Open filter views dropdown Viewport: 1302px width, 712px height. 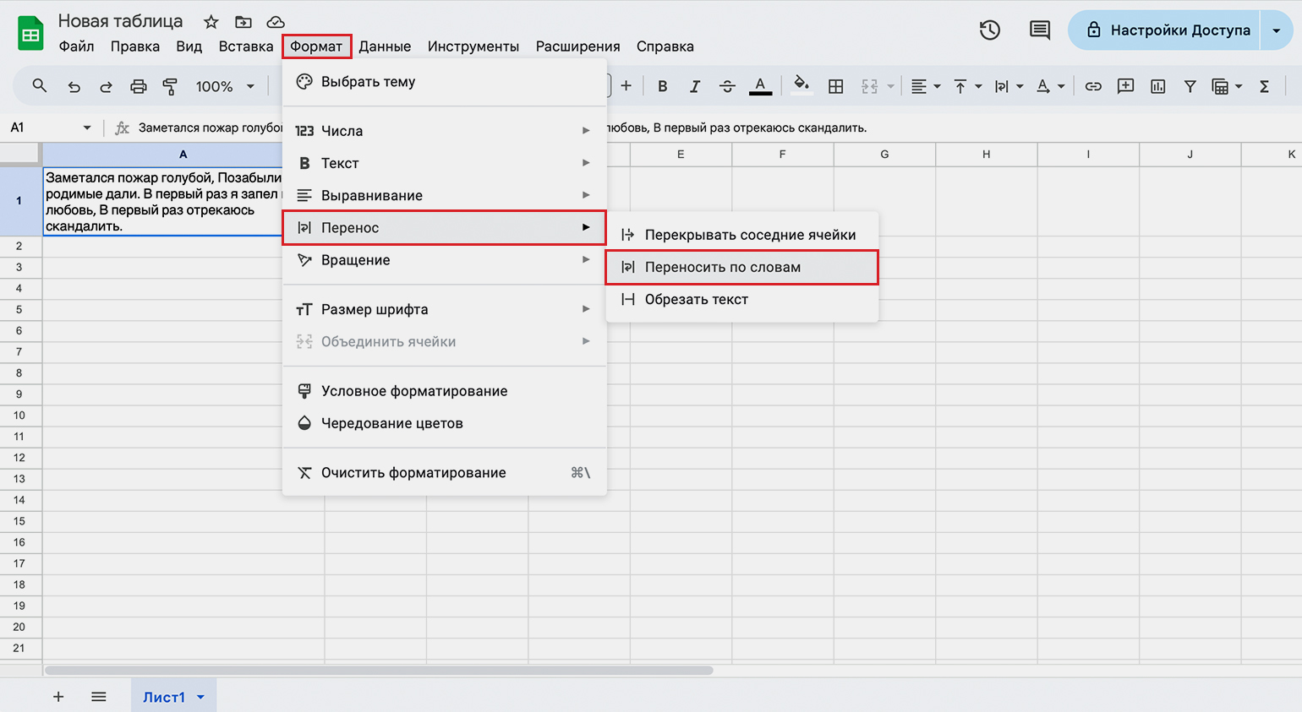pyautogui.click(x=1227, y=86)
